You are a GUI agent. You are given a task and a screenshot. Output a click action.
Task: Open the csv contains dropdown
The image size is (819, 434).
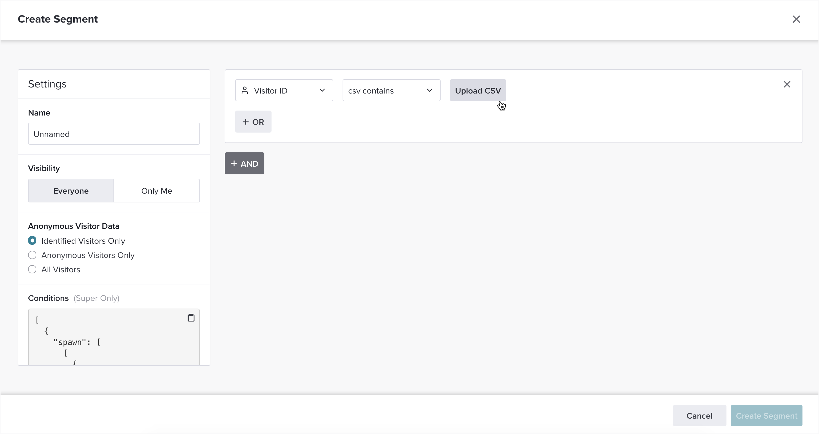coord(389,90)
